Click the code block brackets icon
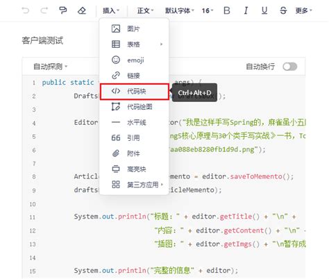Image resolution: width=329 pixels, height=279 pixels. 116,91
